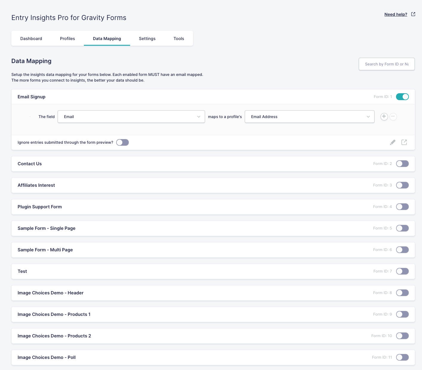Click the Test form title

point(22,271)
